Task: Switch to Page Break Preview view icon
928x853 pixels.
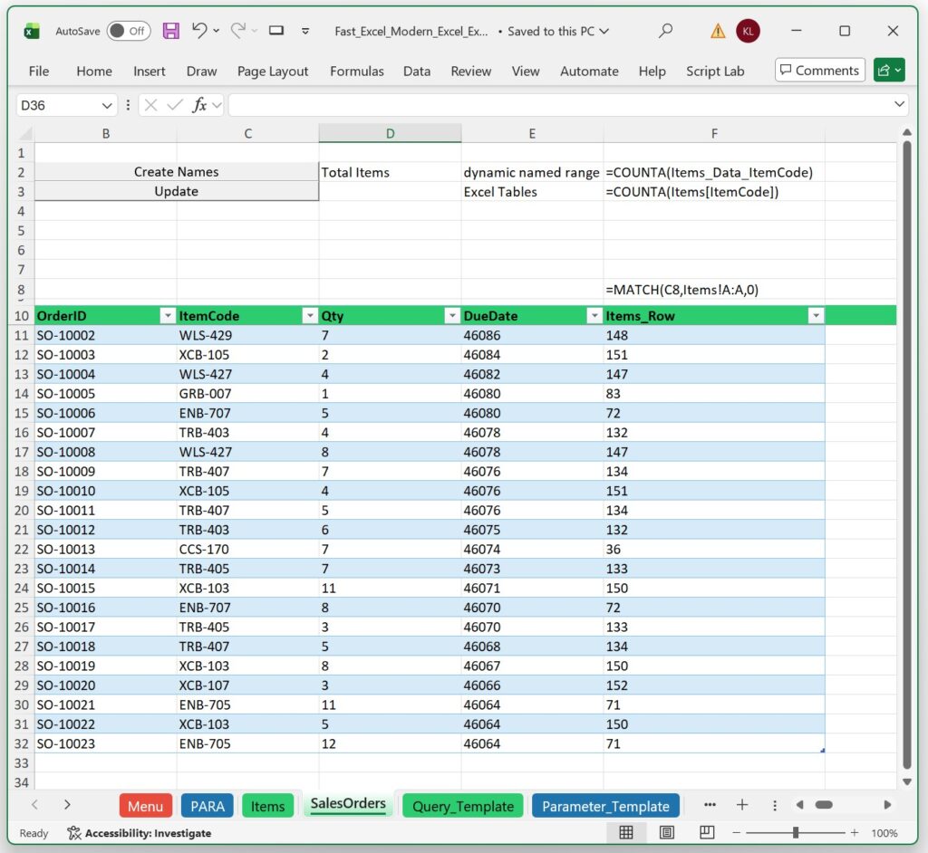Action: coord(706,832)
